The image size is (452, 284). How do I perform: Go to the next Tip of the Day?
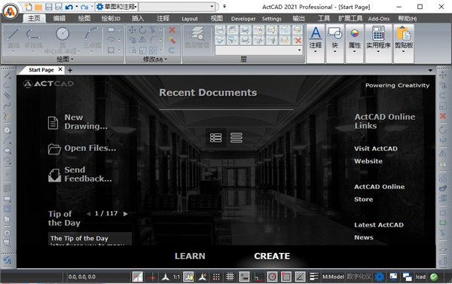(x=125, y=214)
